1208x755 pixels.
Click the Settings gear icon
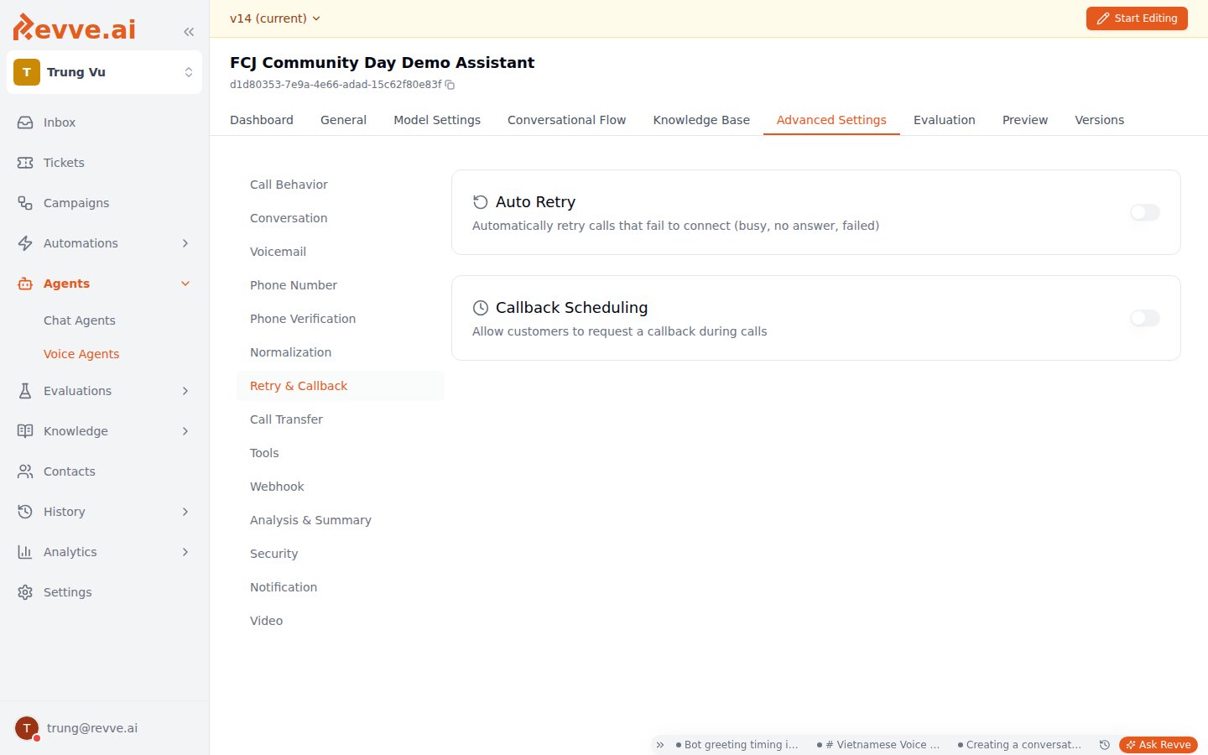point(25,592)
